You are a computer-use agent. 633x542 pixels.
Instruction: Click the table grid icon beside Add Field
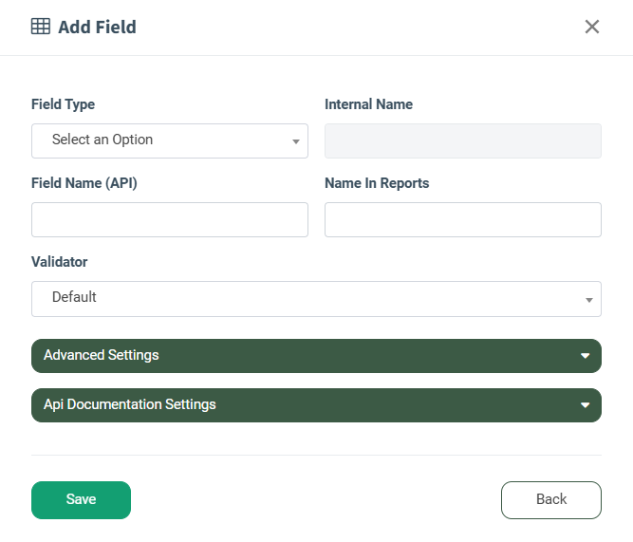41,27
